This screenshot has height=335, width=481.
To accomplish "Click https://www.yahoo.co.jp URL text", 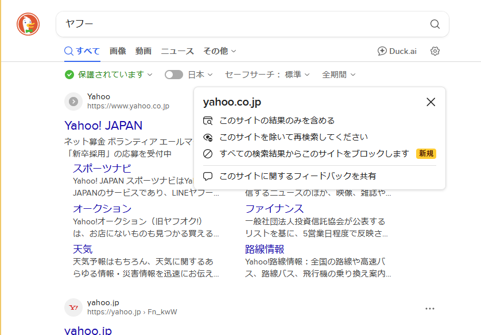I will [128, 106].
